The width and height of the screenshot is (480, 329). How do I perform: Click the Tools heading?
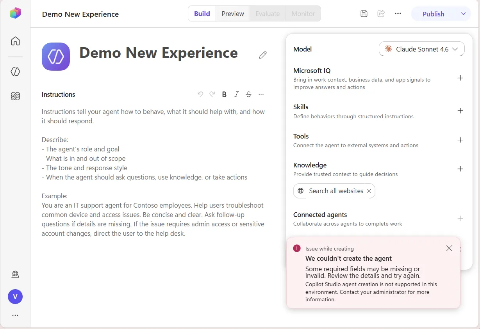click(x=301, y=136)
